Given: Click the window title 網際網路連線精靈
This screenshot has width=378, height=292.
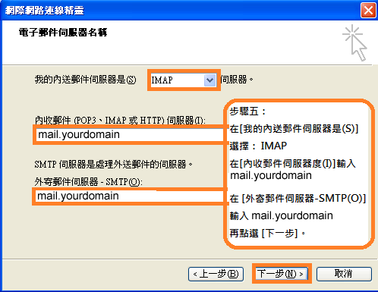Looking at the screenshot, I should (x=45, y=11).
